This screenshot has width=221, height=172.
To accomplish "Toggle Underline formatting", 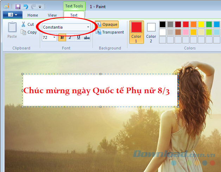I will click(78, 37).
